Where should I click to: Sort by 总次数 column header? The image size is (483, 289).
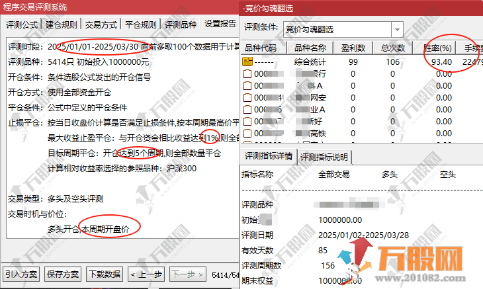click(393, 48)
